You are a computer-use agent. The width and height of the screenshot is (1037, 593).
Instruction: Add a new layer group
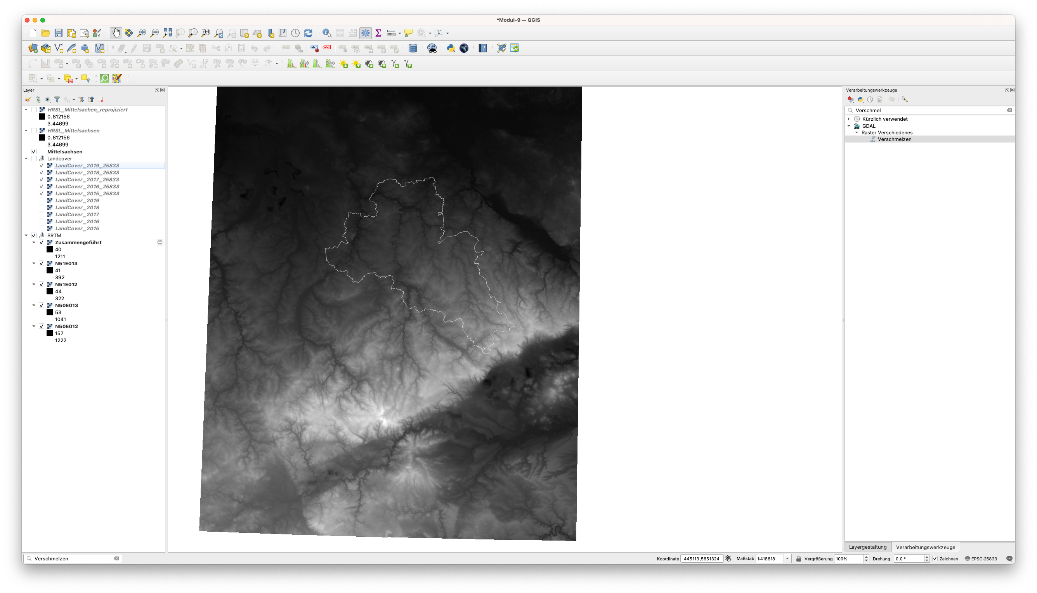(x=37, y=99)
